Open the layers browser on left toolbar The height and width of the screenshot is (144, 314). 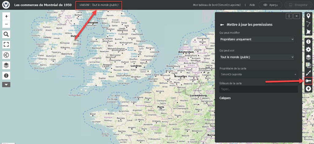[x=6, y=65]
